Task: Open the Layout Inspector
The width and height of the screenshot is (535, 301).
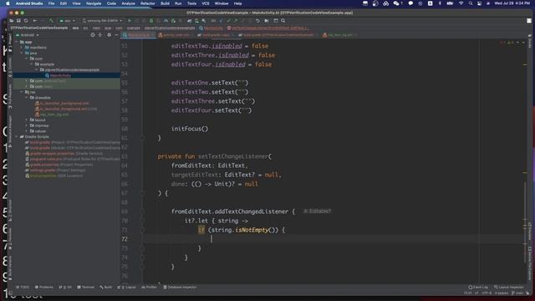Action: tap(509, 288)
